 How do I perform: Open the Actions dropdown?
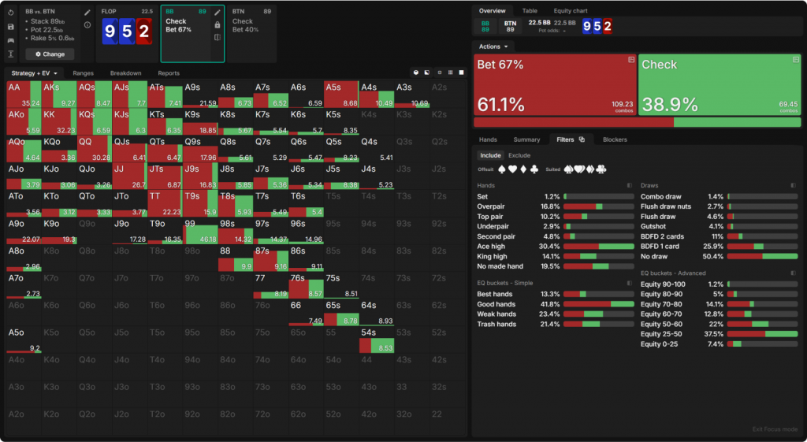[493, 46]
